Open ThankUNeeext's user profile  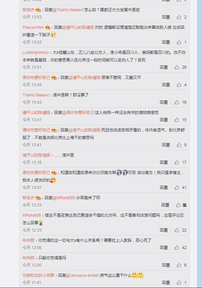[36, 95]
